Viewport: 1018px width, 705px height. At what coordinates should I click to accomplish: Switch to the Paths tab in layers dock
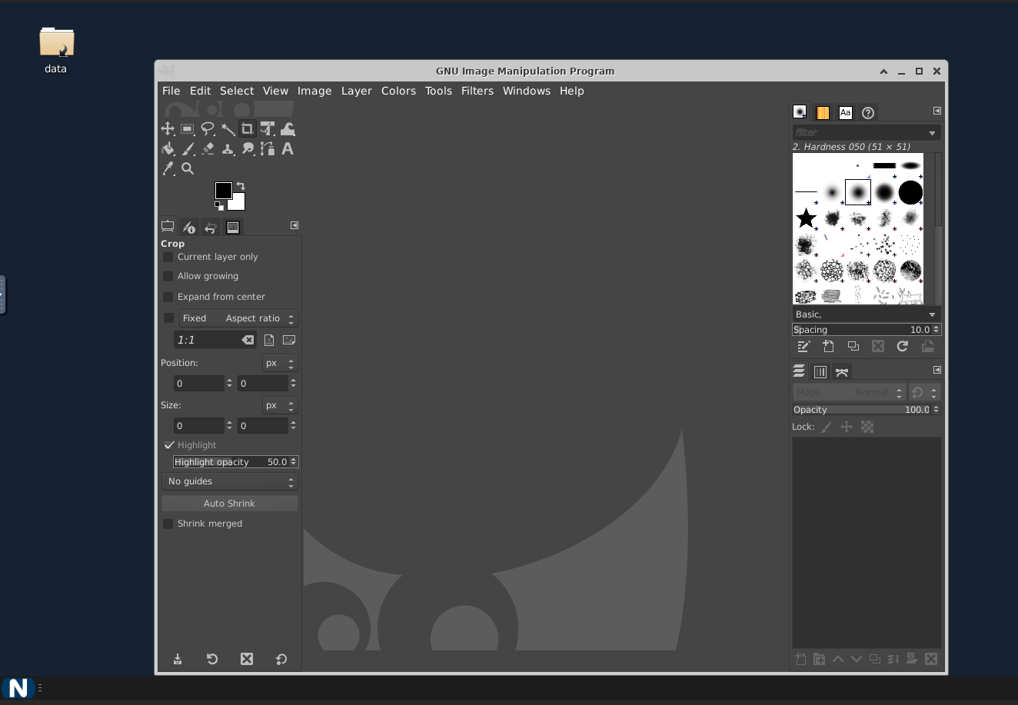point(842,372)
